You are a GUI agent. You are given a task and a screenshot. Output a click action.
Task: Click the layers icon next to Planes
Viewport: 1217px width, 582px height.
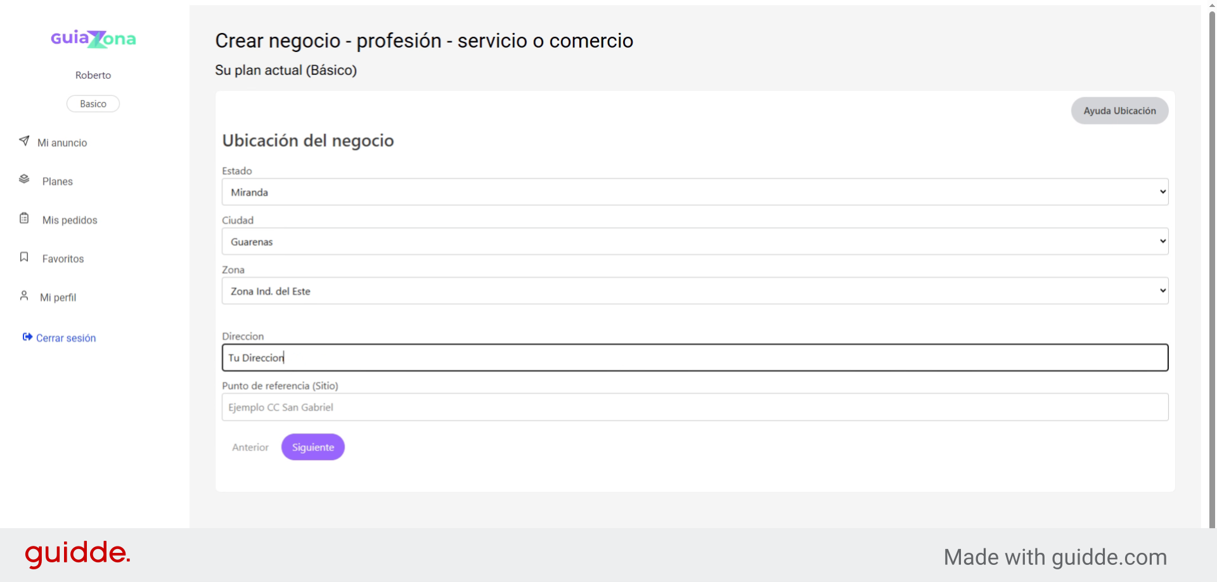coord(24,179)
